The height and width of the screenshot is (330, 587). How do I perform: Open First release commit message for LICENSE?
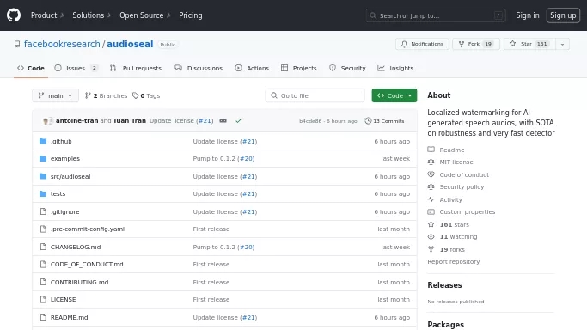[211, 300]
